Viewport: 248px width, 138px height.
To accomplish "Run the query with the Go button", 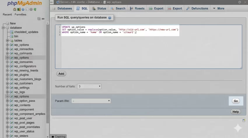I will [236, 101].
